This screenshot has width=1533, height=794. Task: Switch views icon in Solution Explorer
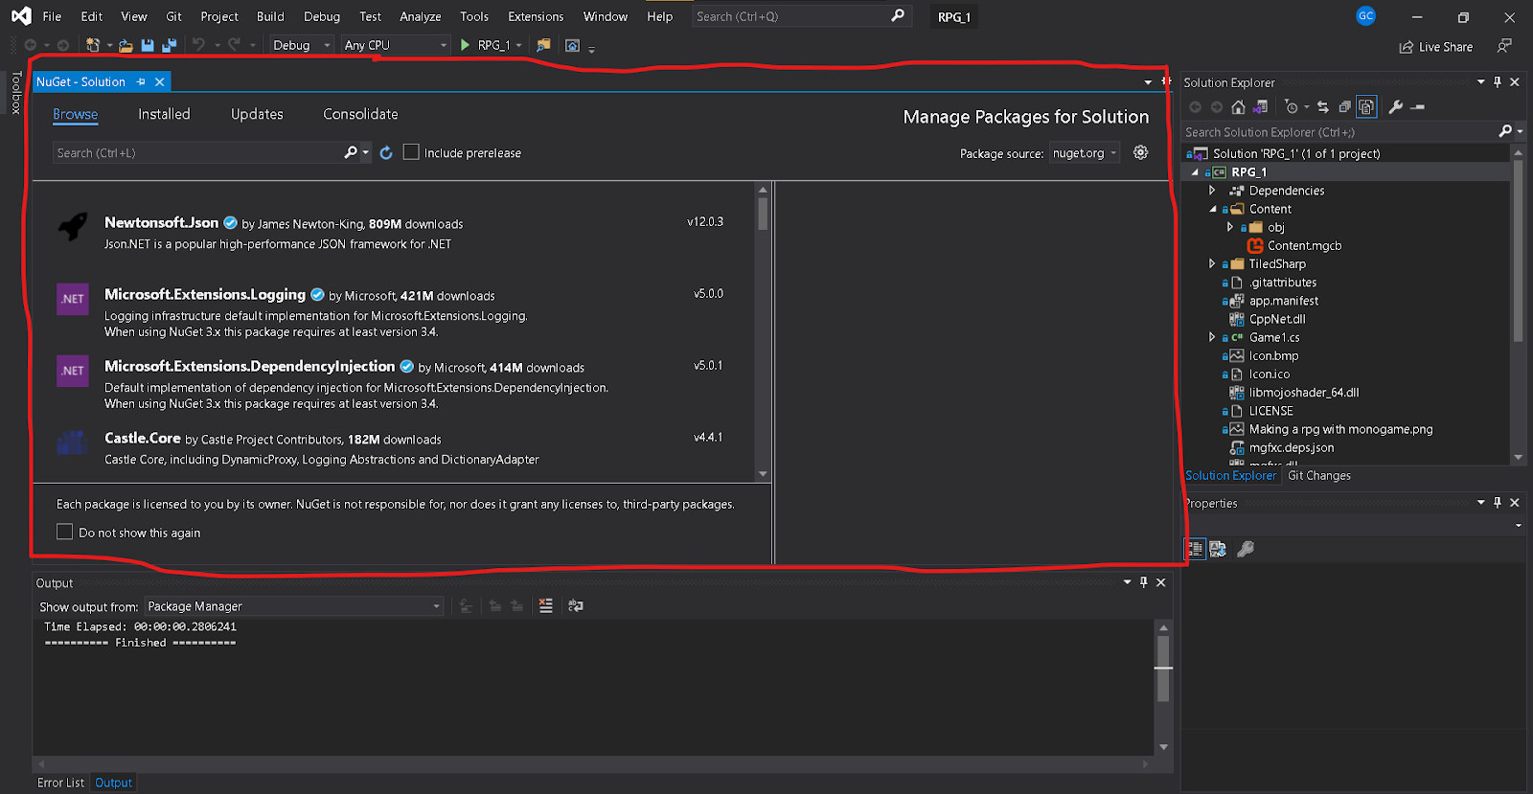1261,107
